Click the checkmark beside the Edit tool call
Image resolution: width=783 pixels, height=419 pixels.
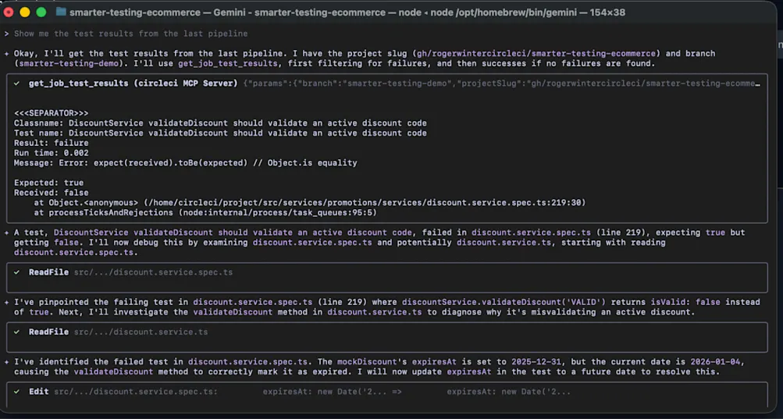[x=16, y=392]
